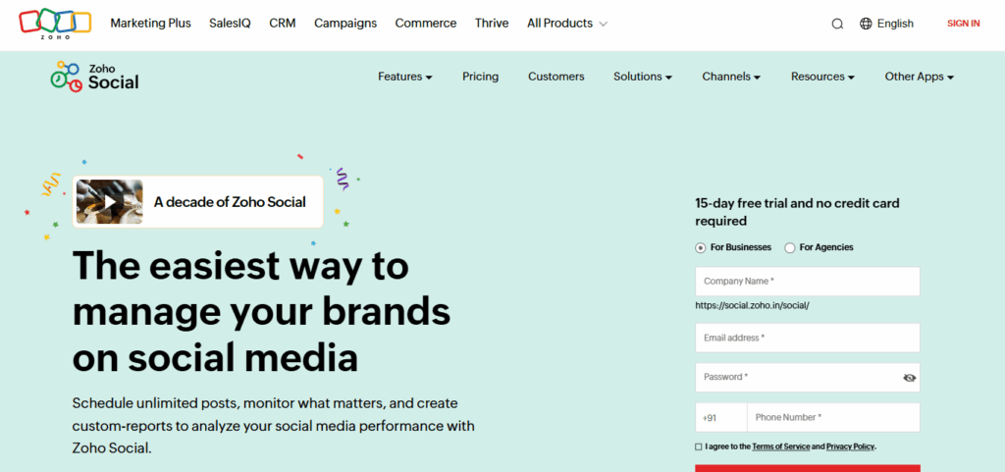Expand the All Products dropdown
The image size is (1005, 472).
(x=567, y=24)
